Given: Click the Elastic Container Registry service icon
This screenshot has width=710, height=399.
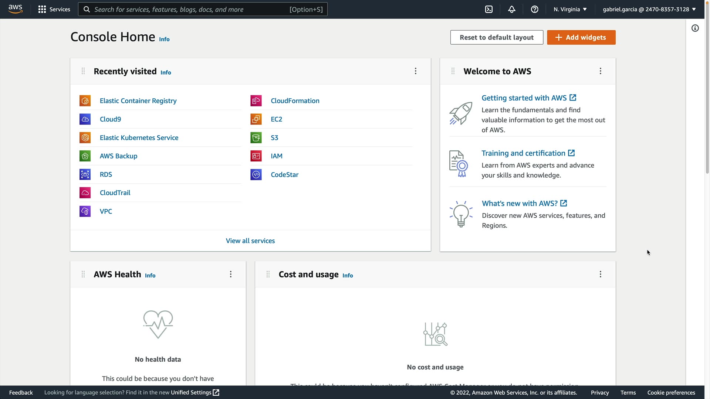Looking at the screenshot, I should (x=85, y=101).
